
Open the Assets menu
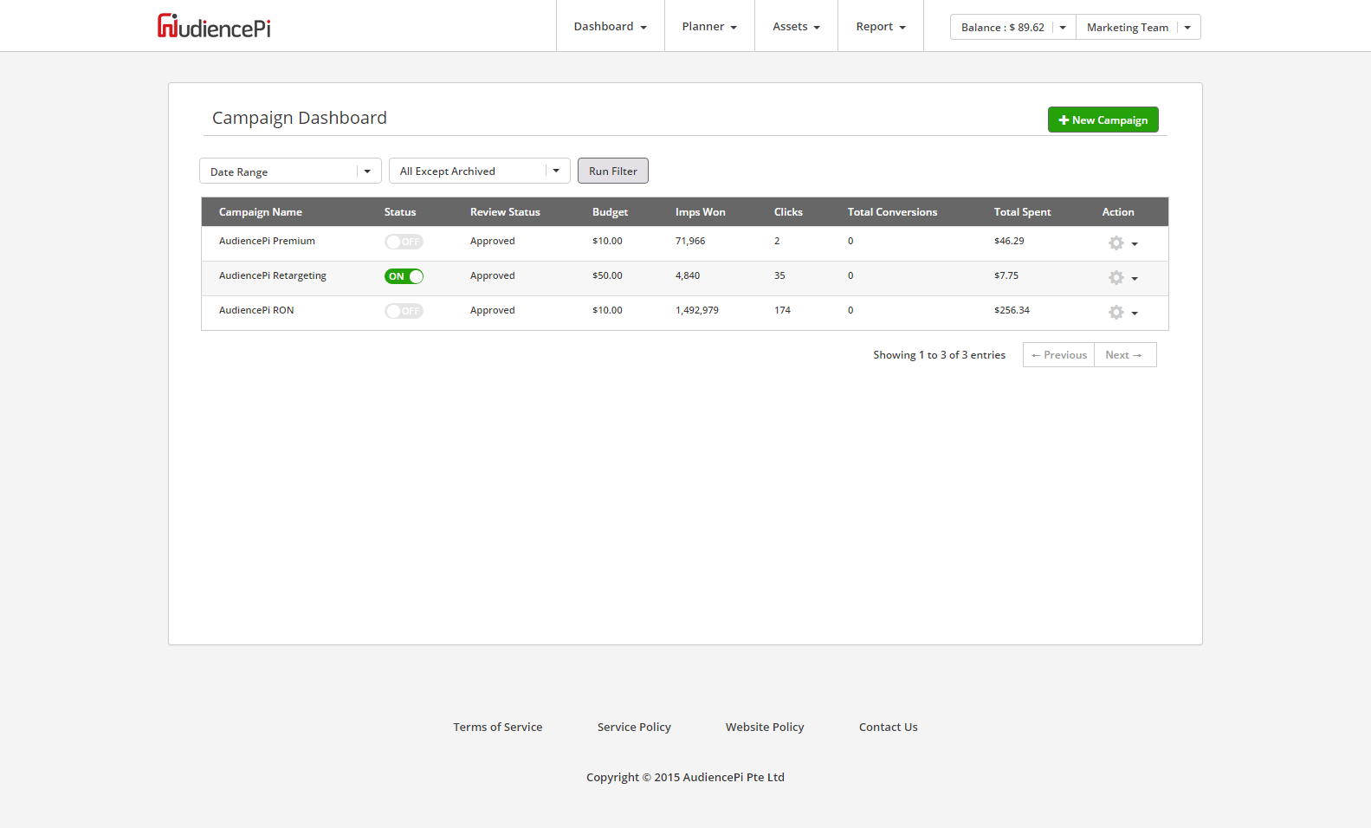[x=796, y=27]
